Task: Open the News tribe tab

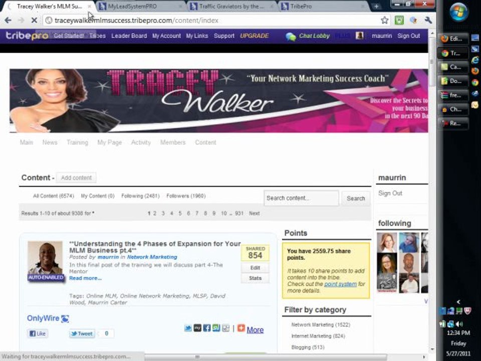Action: tap(50, 142)
